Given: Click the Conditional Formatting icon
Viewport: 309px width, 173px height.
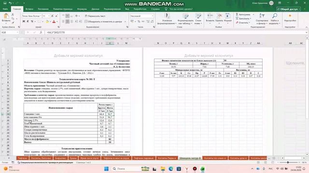Looking at the screenshot, I should tap(167, 16).
